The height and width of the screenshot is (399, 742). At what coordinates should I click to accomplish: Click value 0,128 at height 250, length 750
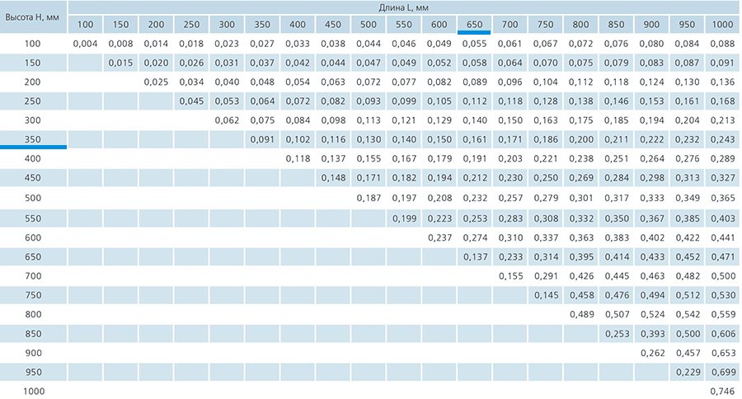[x=546, y=101]
